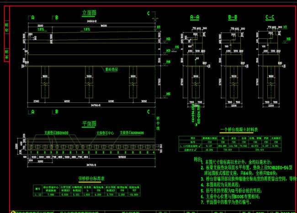297x213 pixels.
Task: Select the B-B section title
Action: 233,17
